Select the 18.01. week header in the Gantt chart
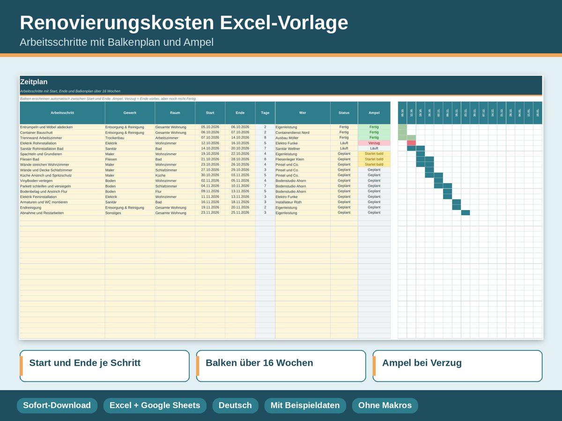This screenshot has width=562, height=421. [538, 113]
